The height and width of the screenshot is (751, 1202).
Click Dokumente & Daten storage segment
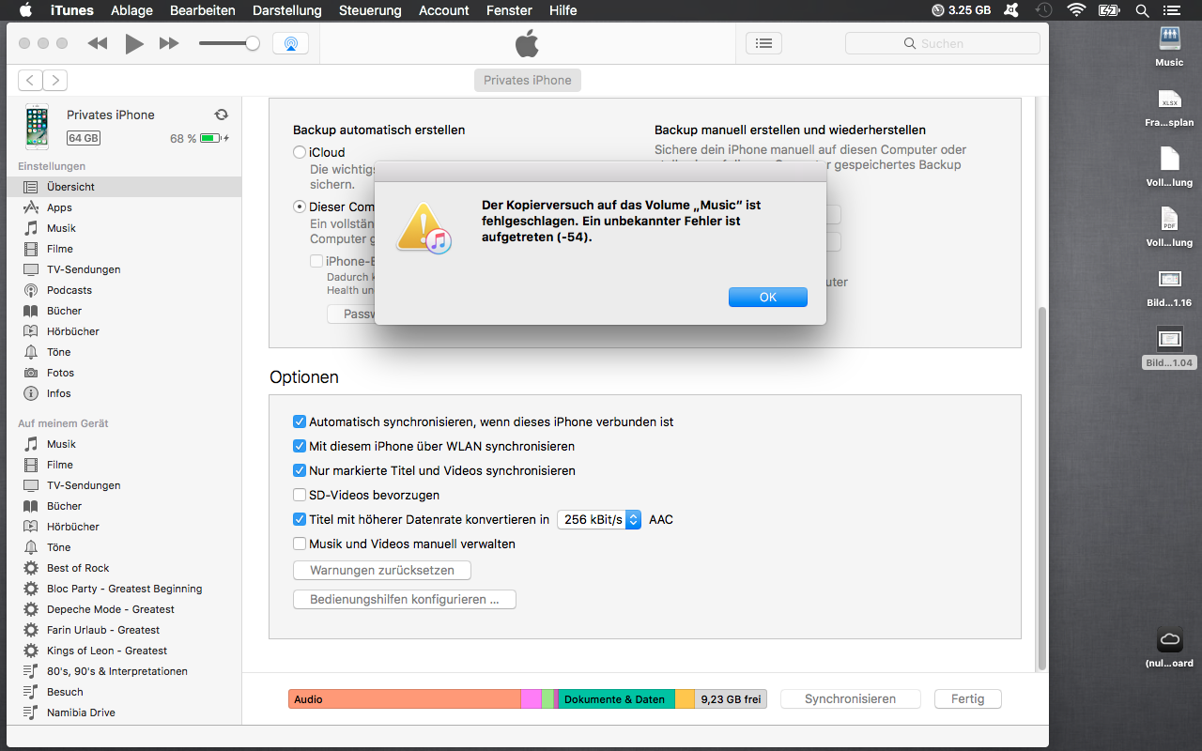click(617, 699)
